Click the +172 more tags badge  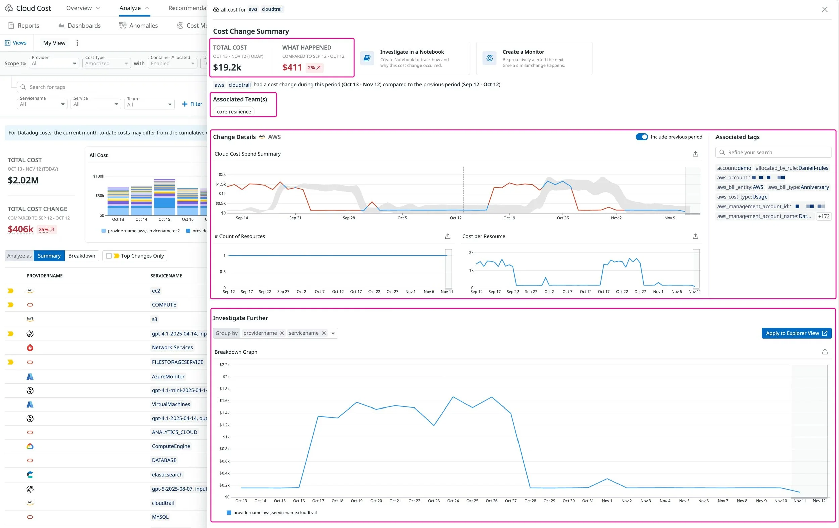pyautogui.click(x=823, y=217)
